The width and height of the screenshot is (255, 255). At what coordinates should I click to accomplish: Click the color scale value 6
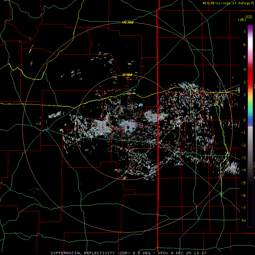[x=245, y=44]
